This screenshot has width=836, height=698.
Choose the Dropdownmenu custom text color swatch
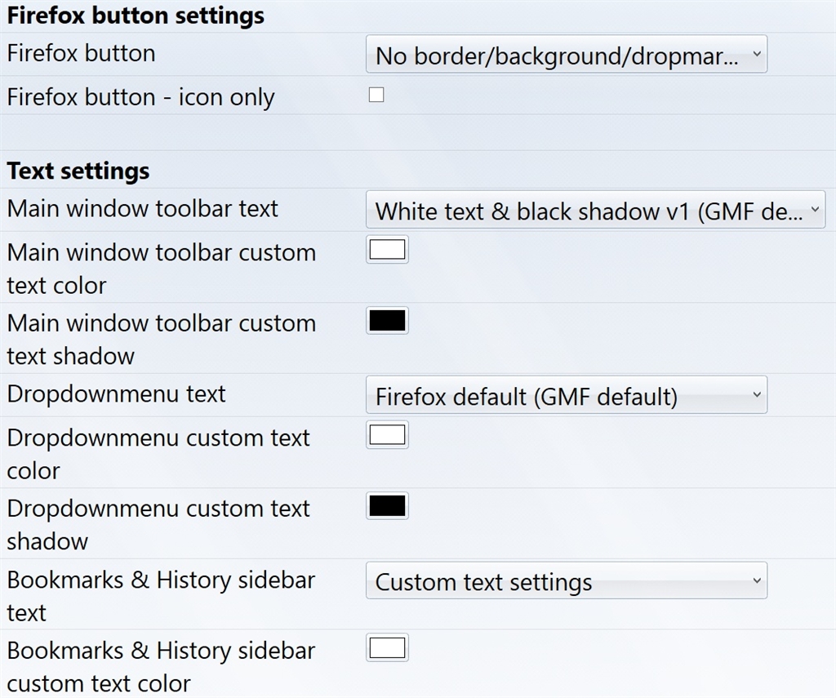[387, 435]
